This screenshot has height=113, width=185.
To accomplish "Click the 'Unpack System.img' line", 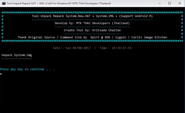I will 17,55.
